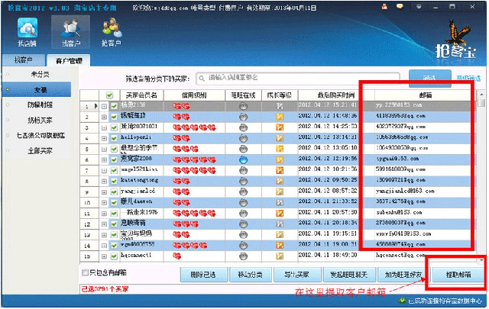The height and width of the screenshot is (309, 489).
Task: Click the Wangwang status icon for hqconnect1
Action: click(243, 256)
